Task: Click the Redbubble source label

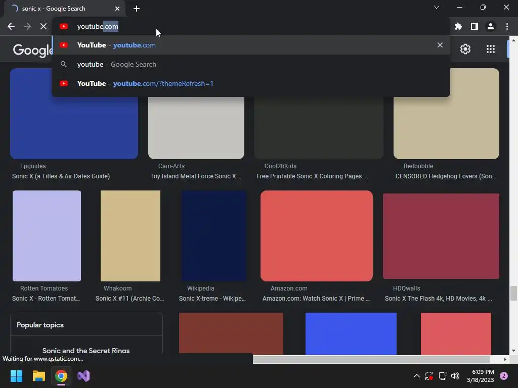Action: tap(418, 166)
